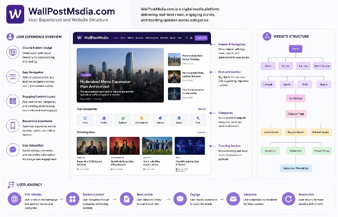338x217 pixels.
Task: Open the OpenAI Launches New AI Model image
Action: coord(190,146)
